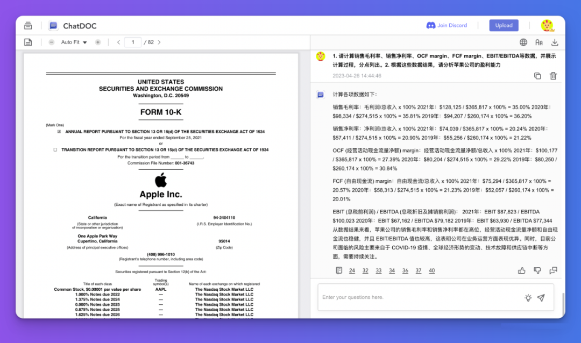
Task: Jump to source page 36
Action: (x=405, y=271)
